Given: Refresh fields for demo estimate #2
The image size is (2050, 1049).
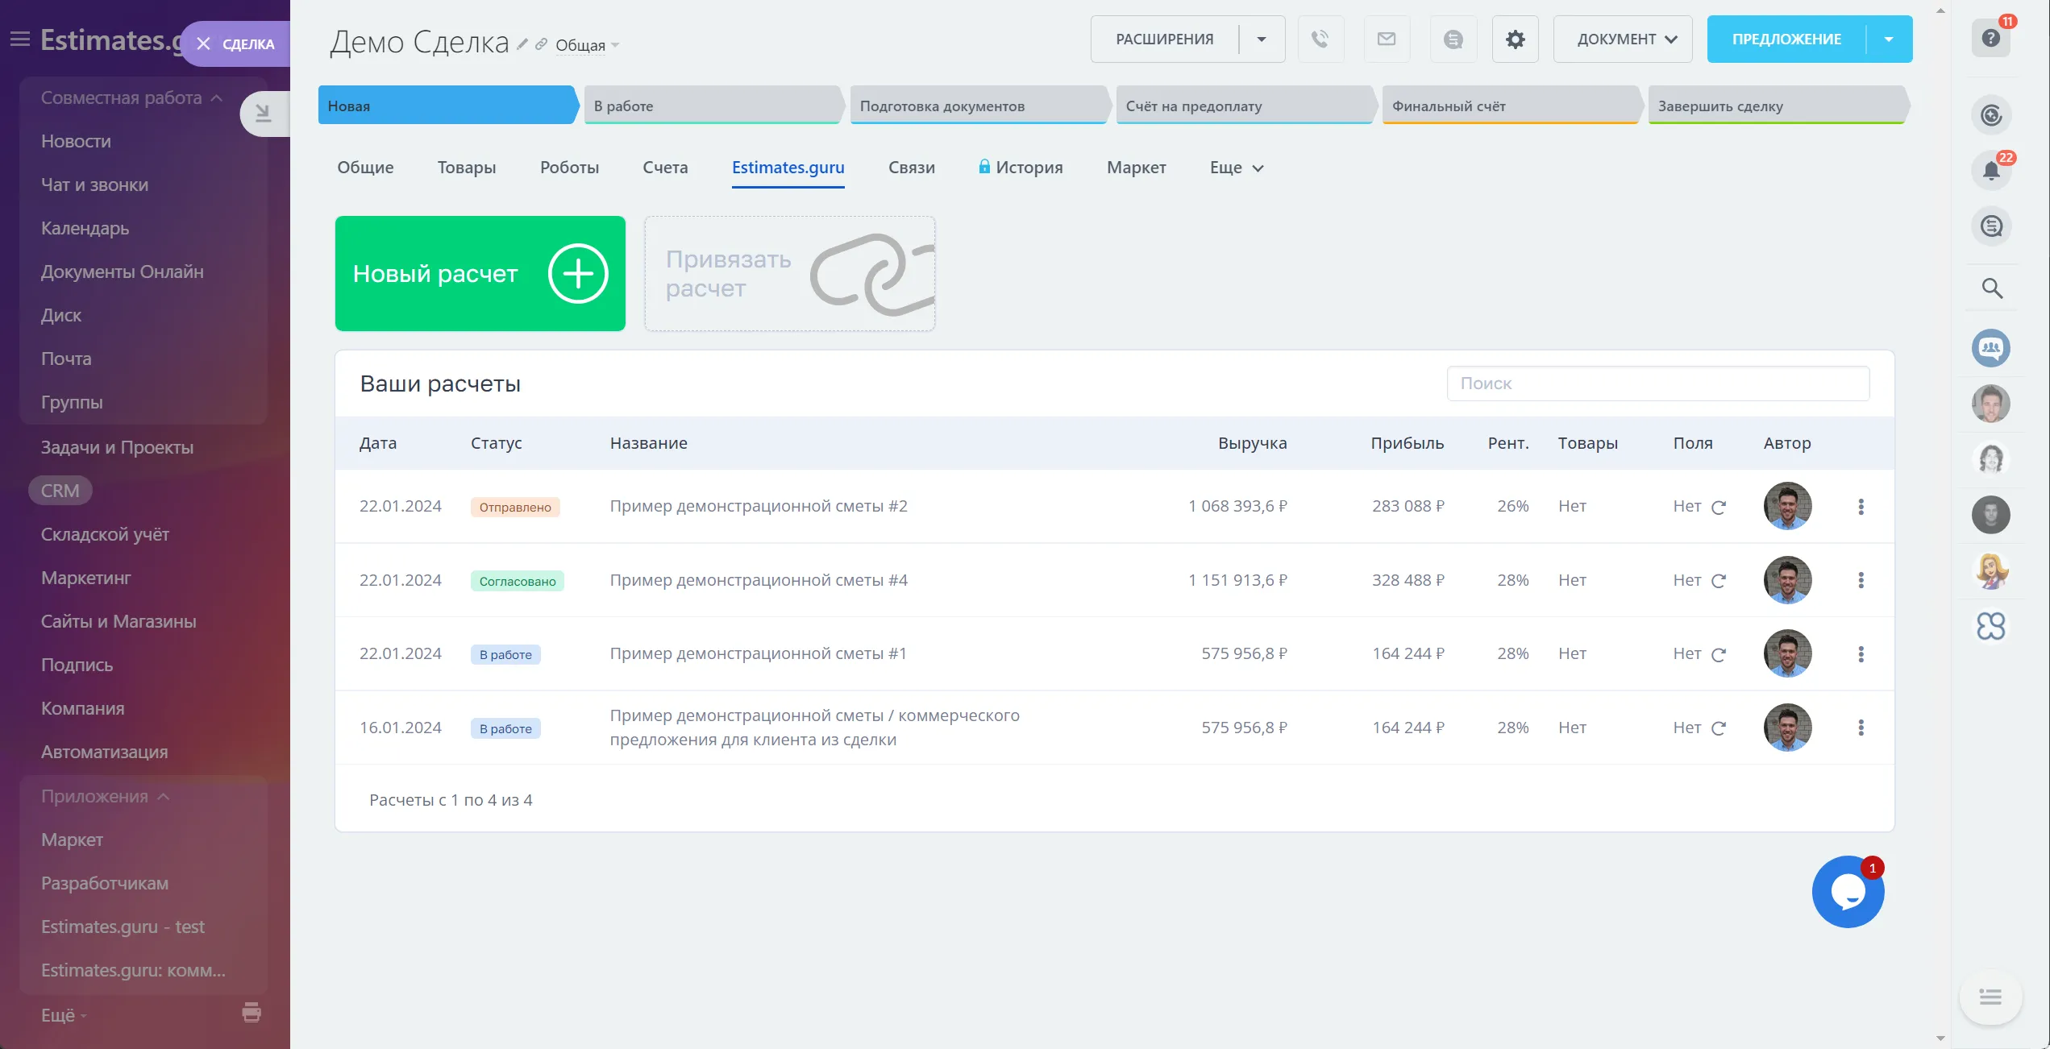Looking at the screenshot, I should click(1718, 508).
